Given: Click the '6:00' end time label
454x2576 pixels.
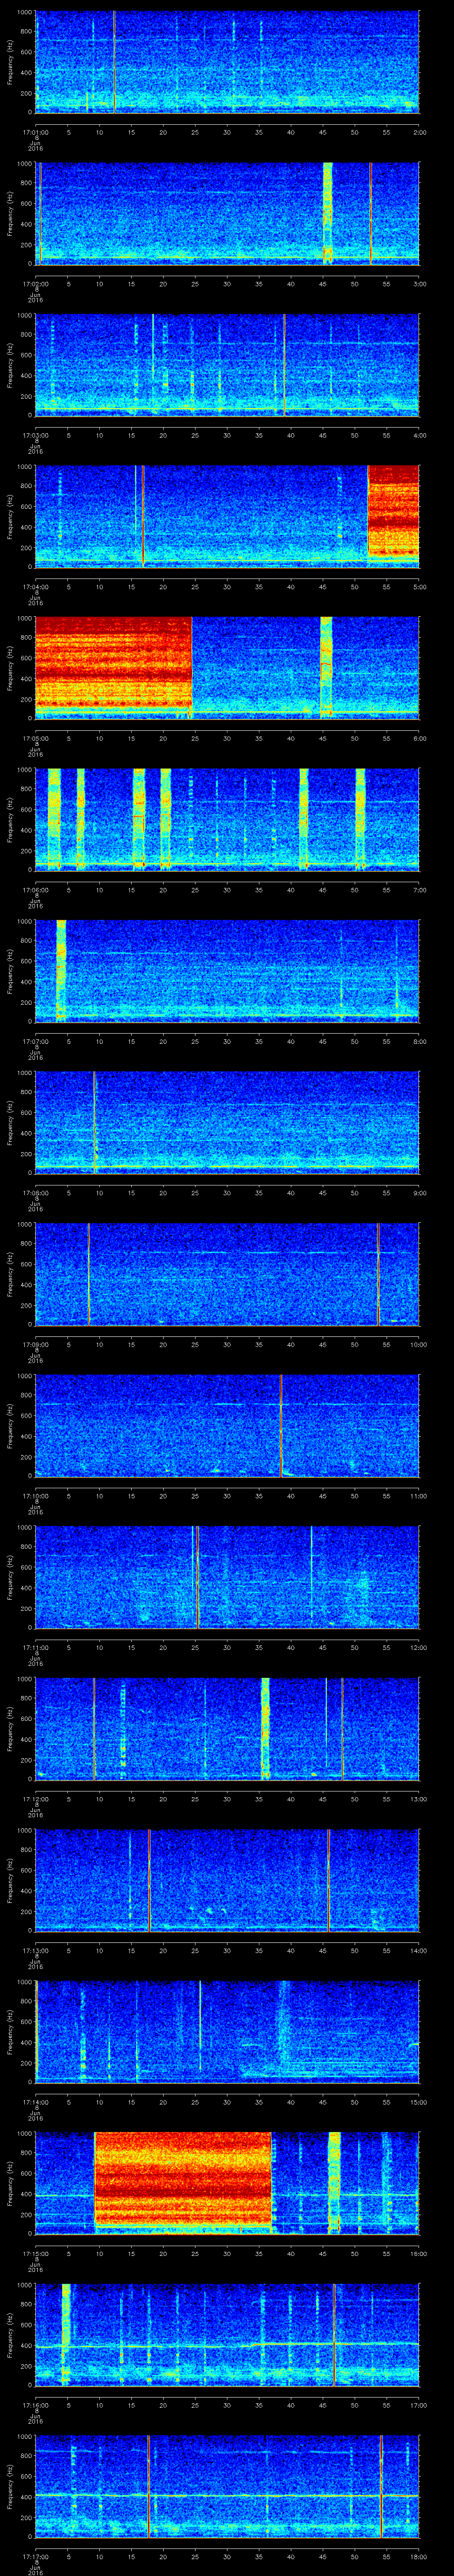Looking at the screenshot, I should (419, 738).
